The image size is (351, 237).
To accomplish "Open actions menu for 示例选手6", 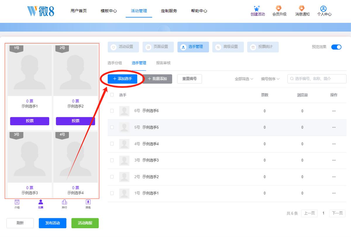I will (334, 111).
